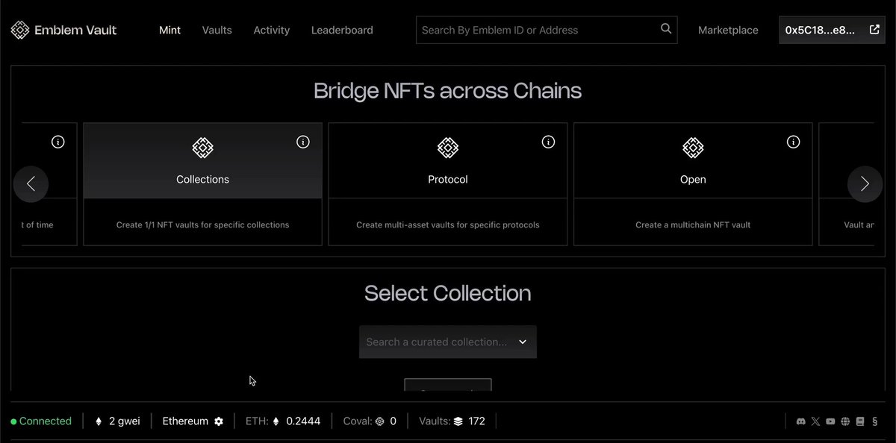Viewport: 896px width, 443px height.
Task: Click 'Create multi-asset vaults for specific protocols'
Action: tap(448, 224)
